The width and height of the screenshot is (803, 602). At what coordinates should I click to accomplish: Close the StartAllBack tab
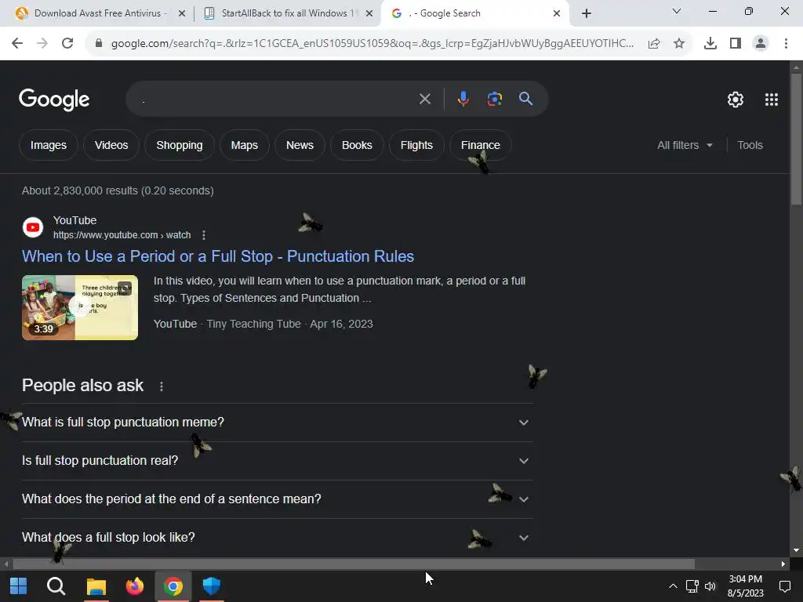[x=369, y=13]
